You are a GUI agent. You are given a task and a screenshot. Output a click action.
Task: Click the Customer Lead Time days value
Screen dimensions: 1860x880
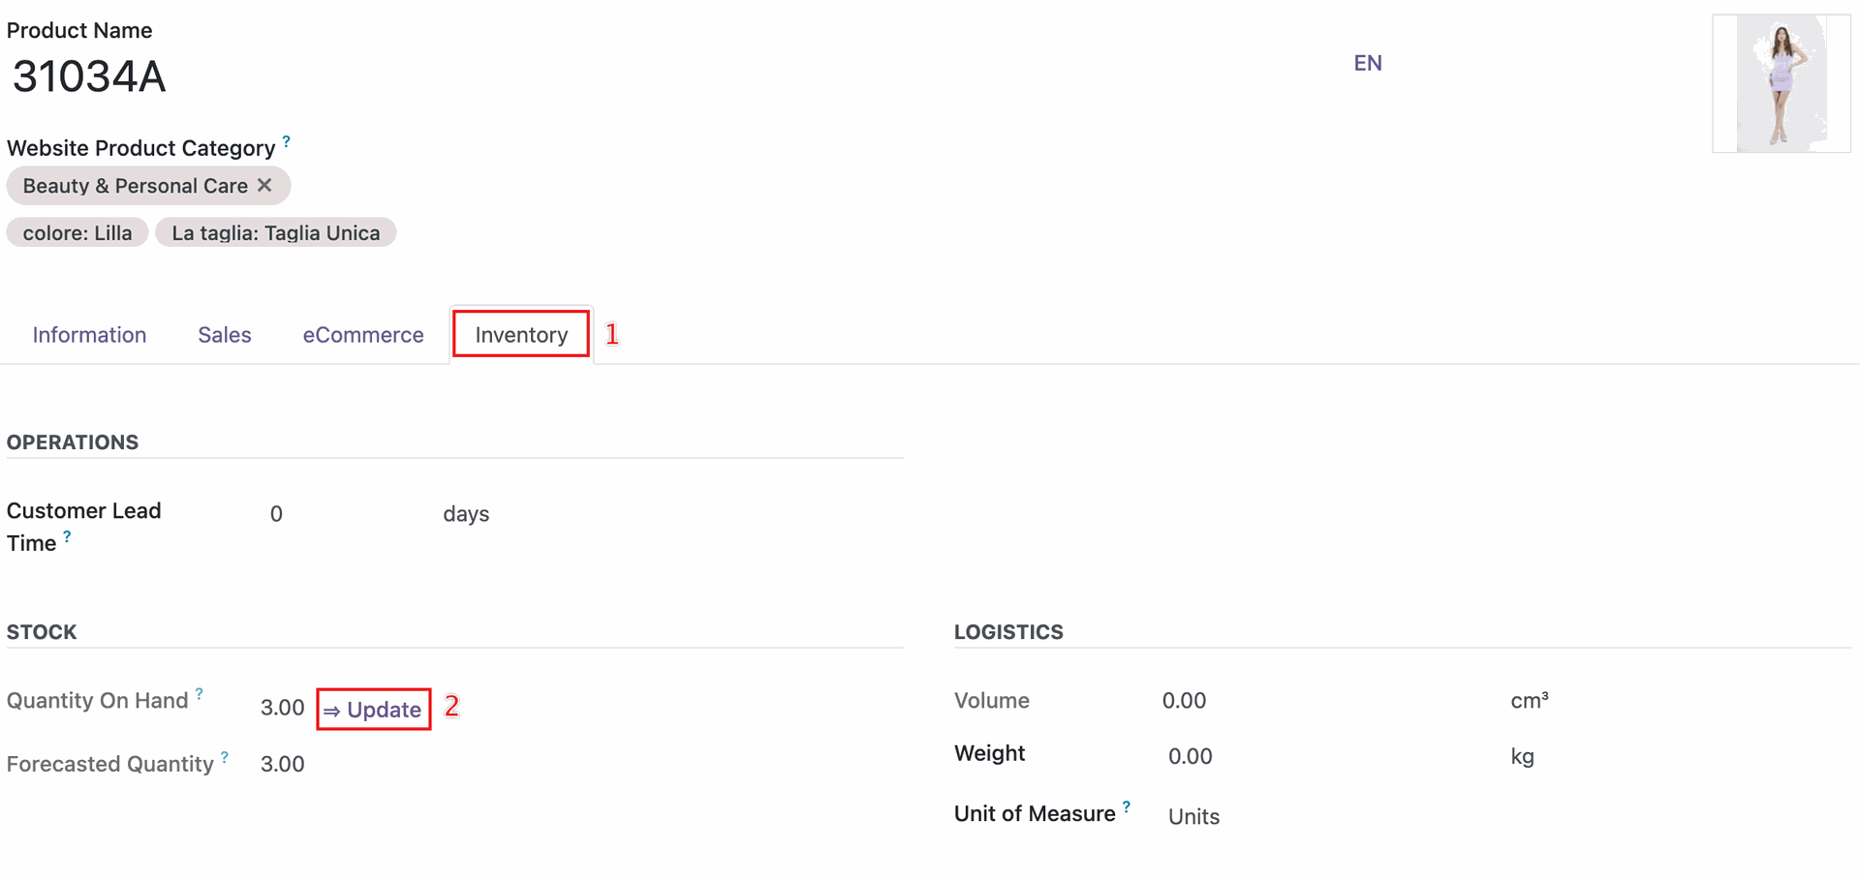[x=276, y=514]
